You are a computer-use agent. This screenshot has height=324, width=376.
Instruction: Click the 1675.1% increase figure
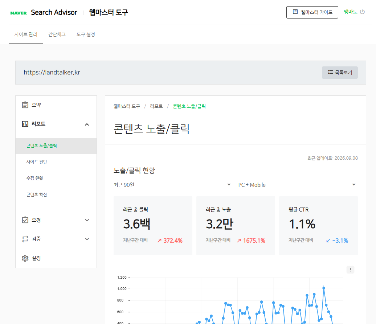pyautogui.click(x=254, y=241)
